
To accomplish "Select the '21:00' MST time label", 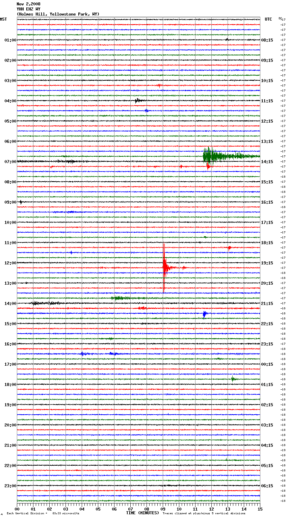I will [x=10, y=445].
